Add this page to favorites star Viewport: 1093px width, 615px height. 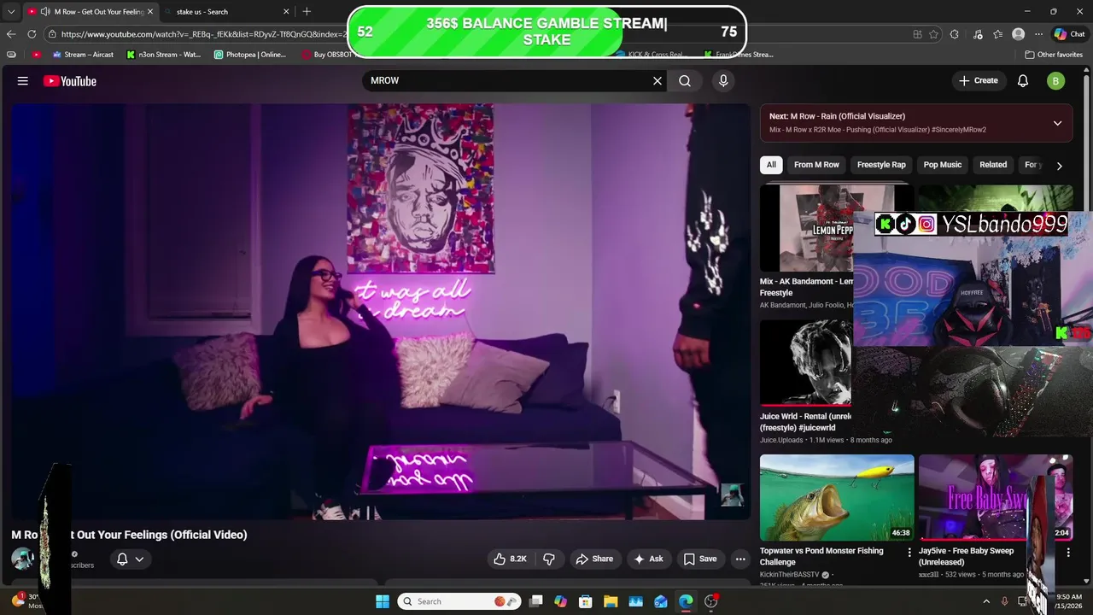[933, 34]
